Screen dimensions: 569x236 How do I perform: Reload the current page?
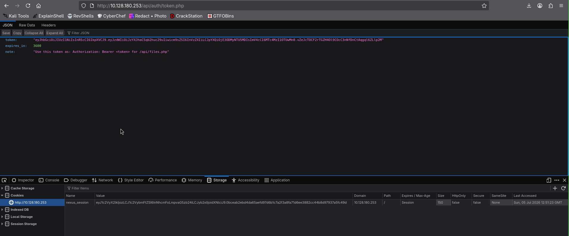click(28, 6)
